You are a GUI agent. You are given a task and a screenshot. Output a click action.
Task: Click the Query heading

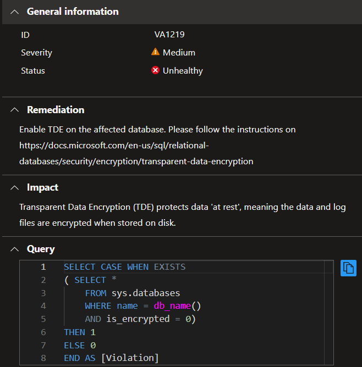tap(41, 249)
